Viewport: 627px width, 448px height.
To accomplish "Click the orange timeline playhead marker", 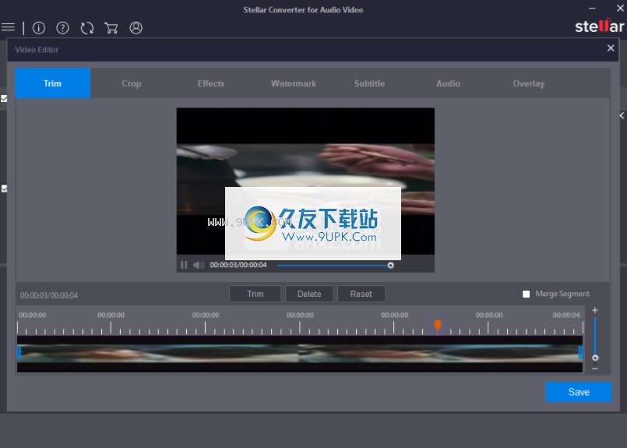I will (x=438, y=326).
